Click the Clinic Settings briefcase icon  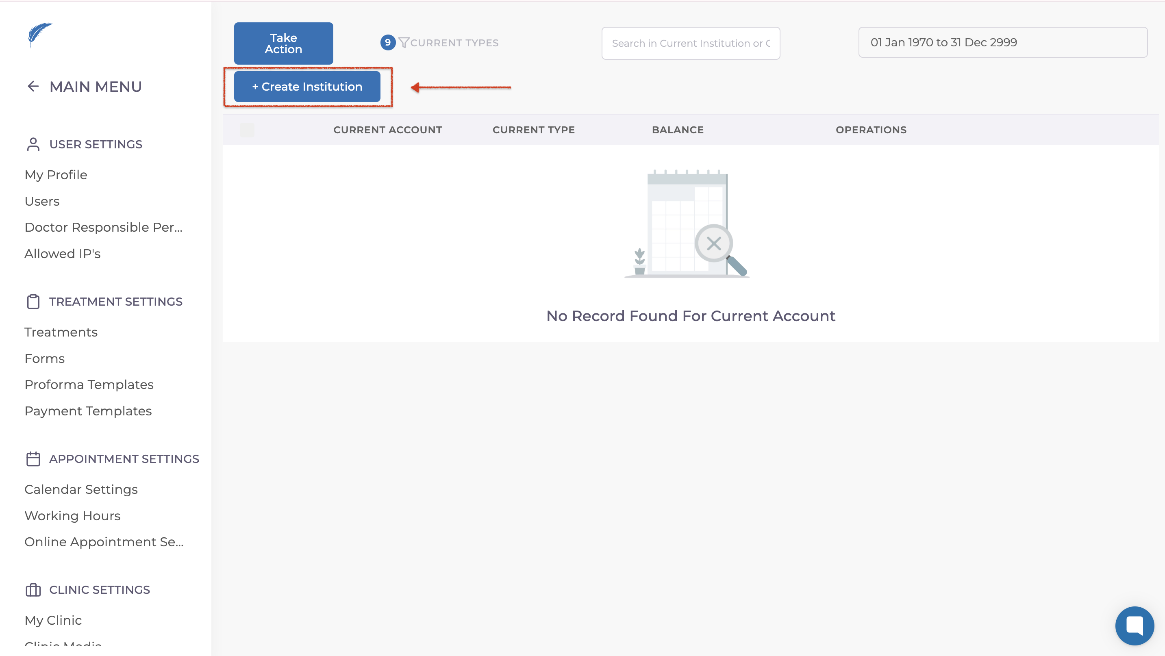coord(33,589)
